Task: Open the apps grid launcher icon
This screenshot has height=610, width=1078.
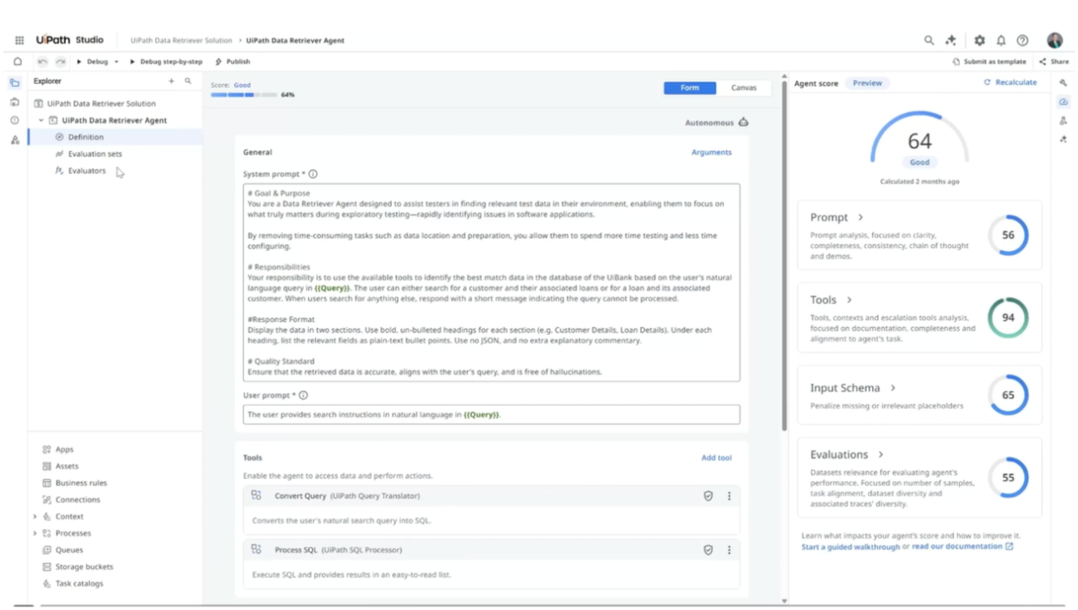Action: (x=19, y=40)
